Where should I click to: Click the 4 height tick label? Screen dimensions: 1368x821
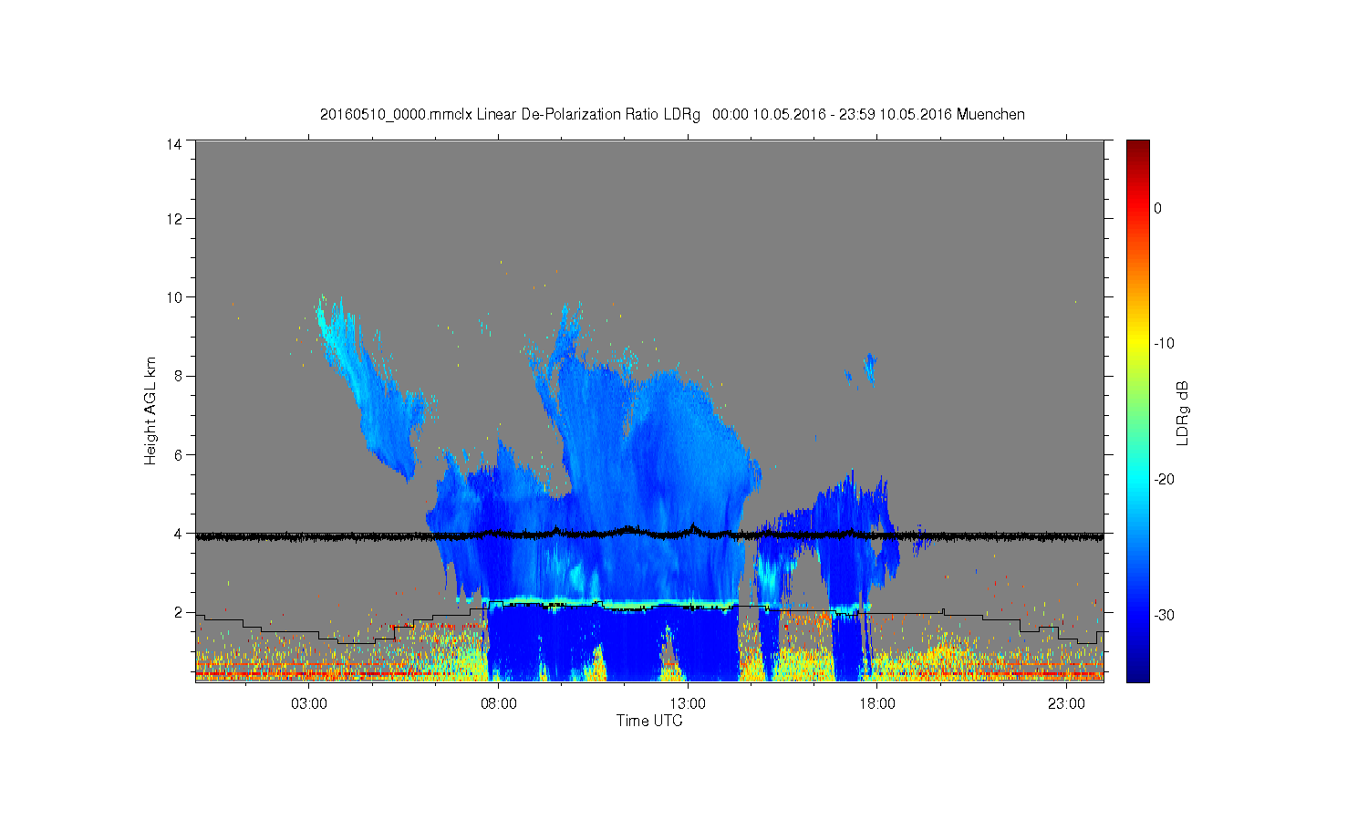click(178, 534)
